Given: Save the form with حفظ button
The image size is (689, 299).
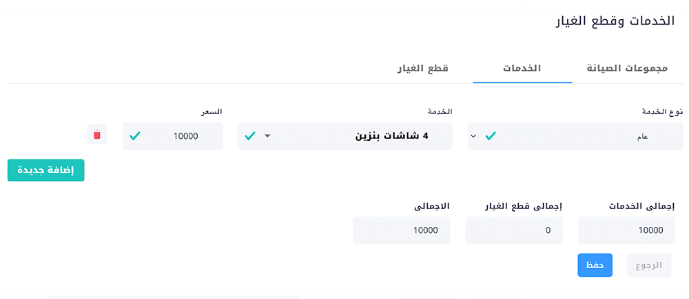Looking at the screenshot, I should pyautogui.click(x=595, y=265).
